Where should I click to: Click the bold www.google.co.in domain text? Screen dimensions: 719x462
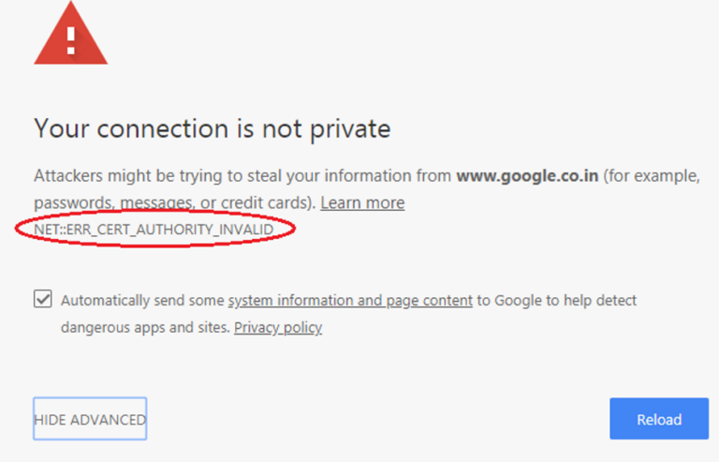528,176
